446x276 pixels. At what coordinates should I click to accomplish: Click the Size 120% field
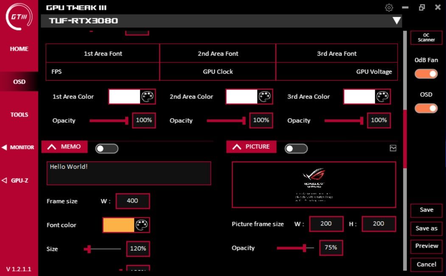[138, 249]
